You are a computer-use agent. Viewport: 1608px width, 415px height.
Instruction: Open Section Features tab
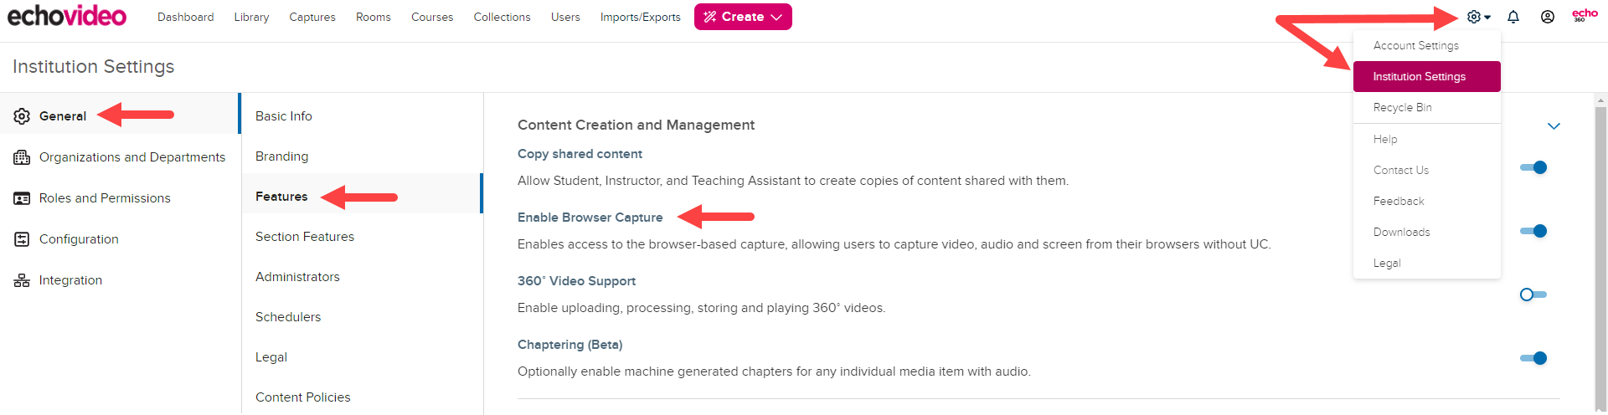tap(362, 236)
